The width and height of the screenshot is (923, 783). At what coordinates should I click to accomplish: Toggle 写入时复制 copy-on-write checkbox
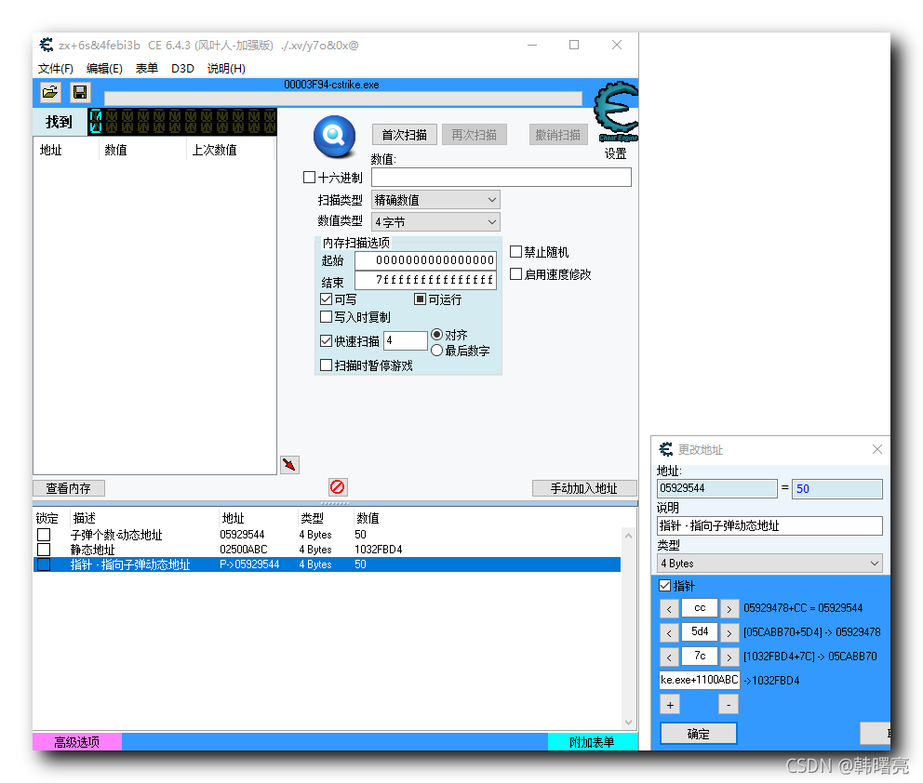[x=326, y=316]
